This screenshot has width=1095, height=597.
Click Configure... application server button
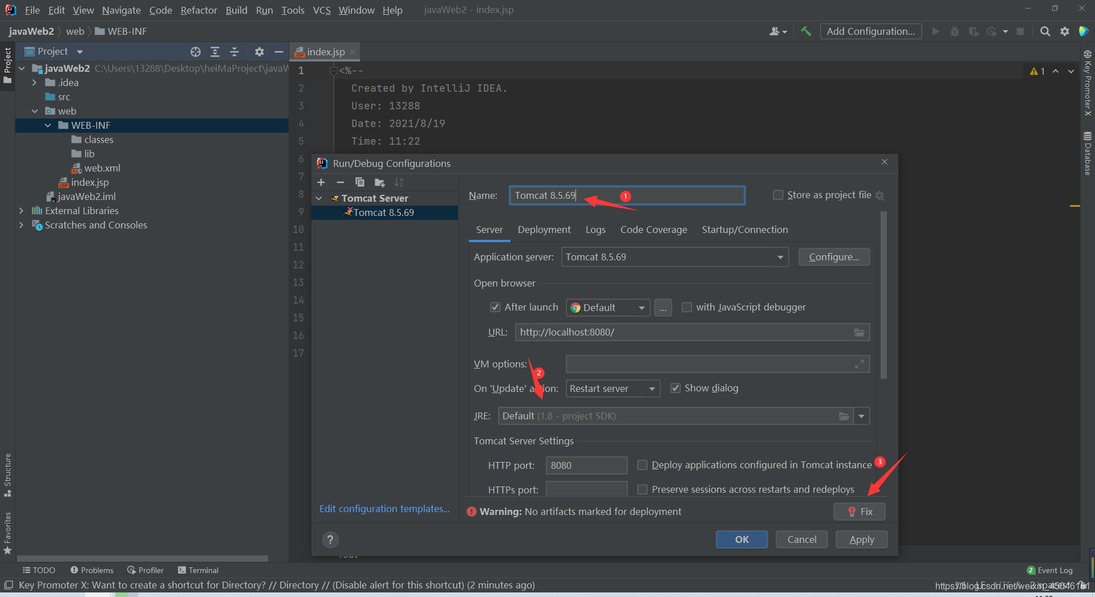834,257
